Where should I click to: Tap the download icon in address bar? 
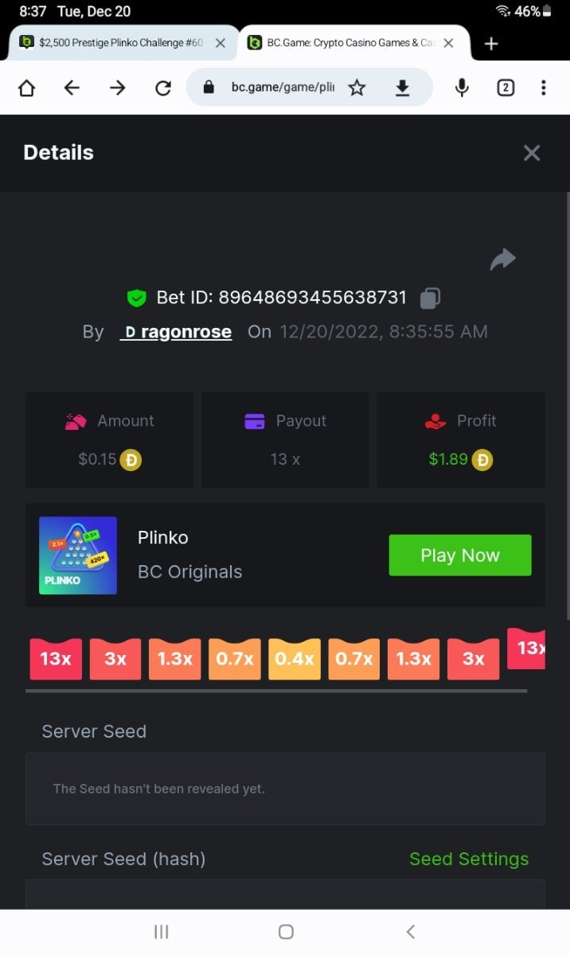(x=403, y=88)
